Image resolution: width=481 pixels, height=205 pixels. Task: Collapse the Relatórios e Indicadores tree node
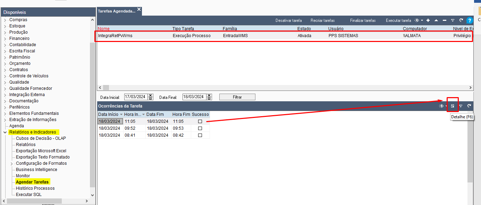[x=5, y=132]
